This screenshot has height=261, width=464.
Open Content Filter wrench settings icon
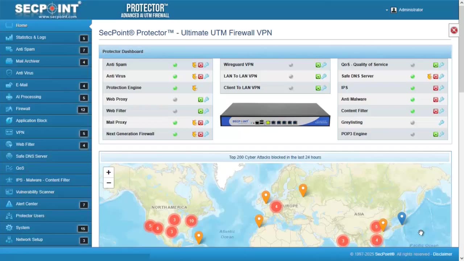coord(442,111)
